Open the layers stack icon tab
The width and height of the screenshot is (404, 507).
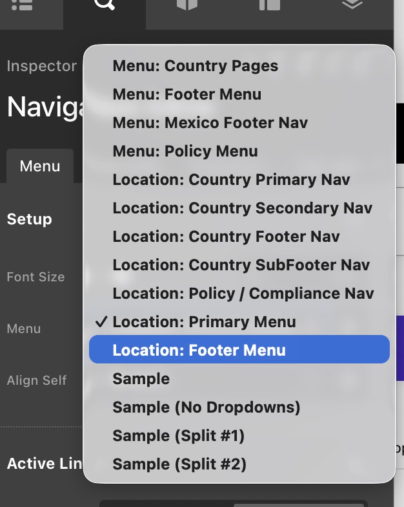[x=352, y=5]
